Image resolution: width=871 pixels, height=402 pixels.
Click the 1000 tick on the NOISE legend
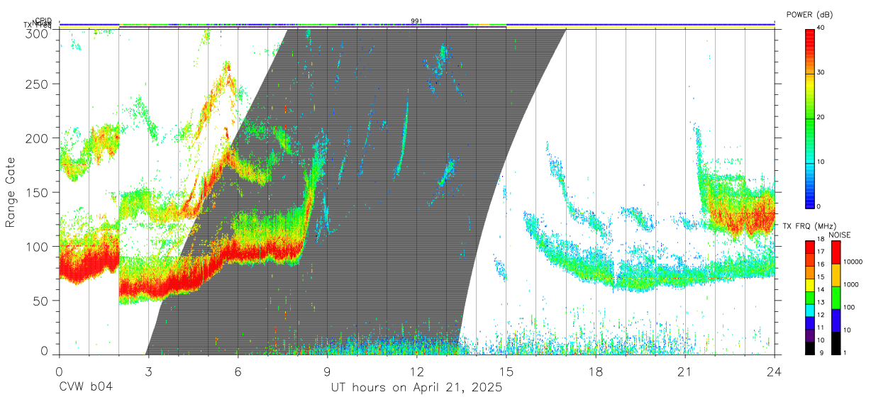coord(850,284)
